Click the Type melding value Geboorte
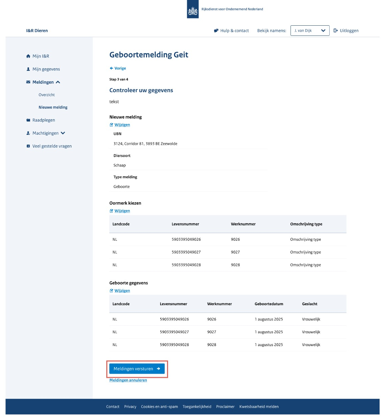This screenshot has width=385, height=420. click(x=121, y=187)
